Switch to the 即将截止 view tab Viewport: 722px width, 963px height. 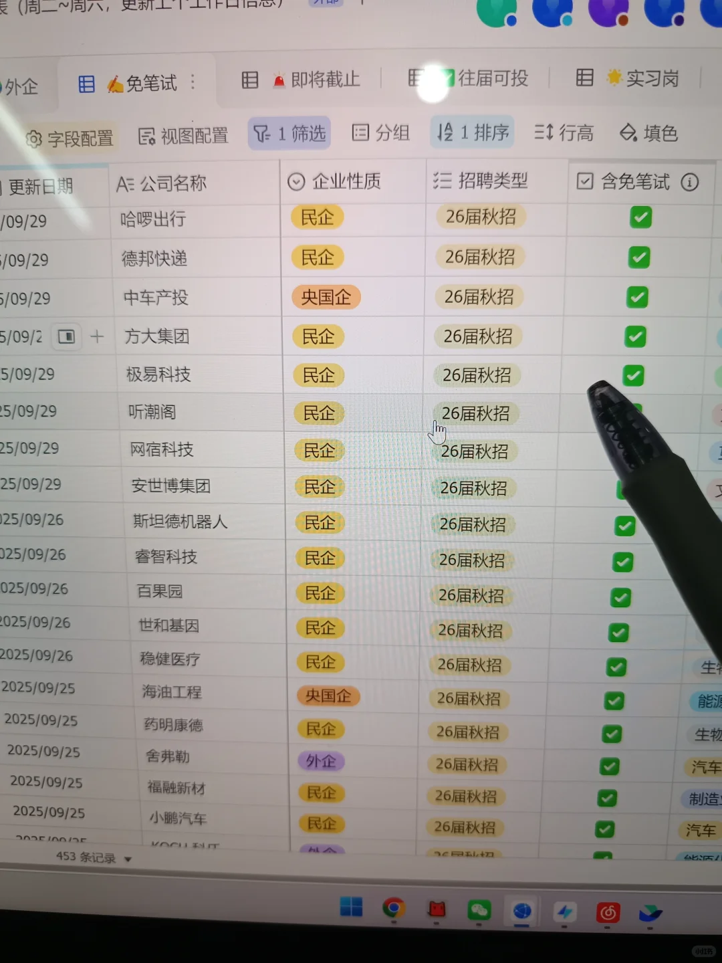pyautogui.click(x=302, y=80)
